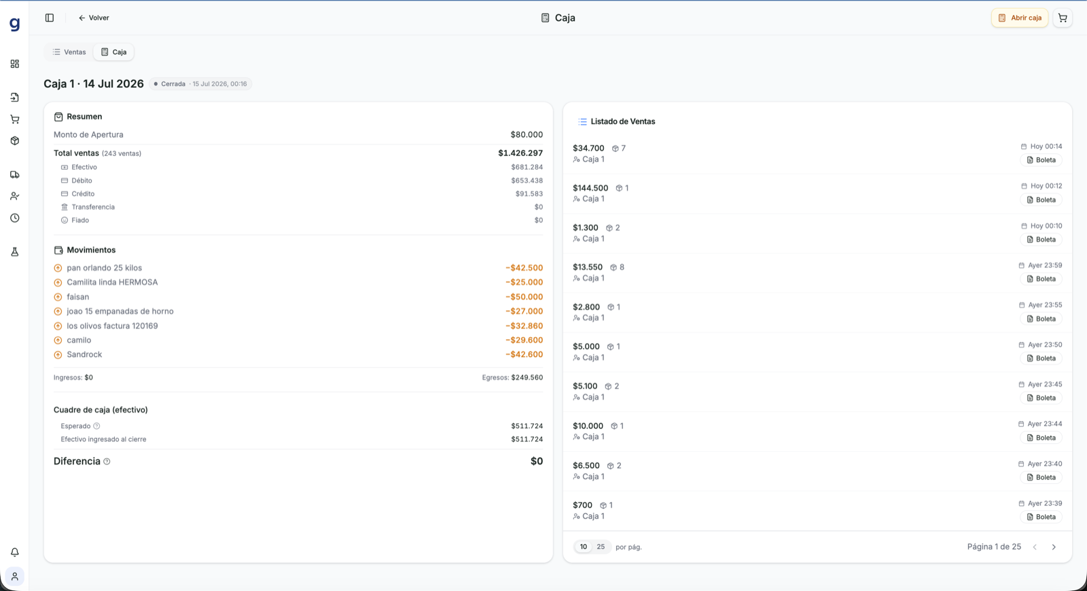Click help icon next to Esperado
The height and width of the screenshot is (591, 1087).
tap(96, 426)
